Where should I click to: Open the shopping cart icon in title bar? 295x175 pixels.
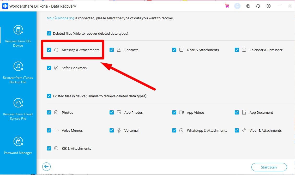(x=227, y=6)
